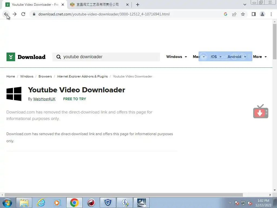This screenshot has height=208, width=277.
Task: Open File Explorer from taskbar
Action: pos(24,203)
